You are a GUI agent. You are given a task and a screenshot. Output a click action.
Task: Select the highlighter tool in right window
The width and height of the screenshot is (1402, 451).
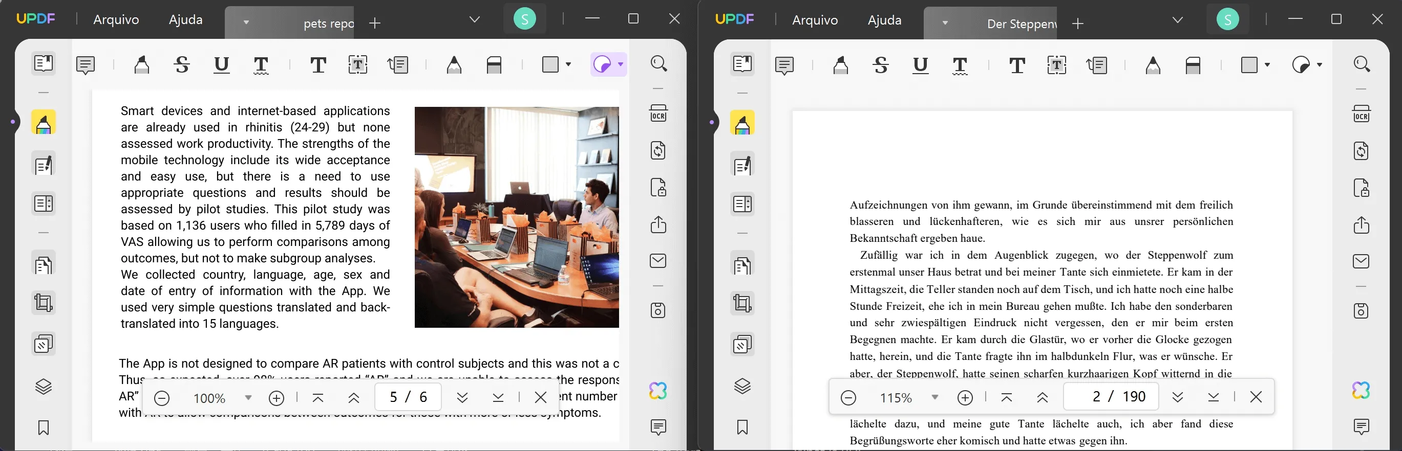click(x=840, y=66)
